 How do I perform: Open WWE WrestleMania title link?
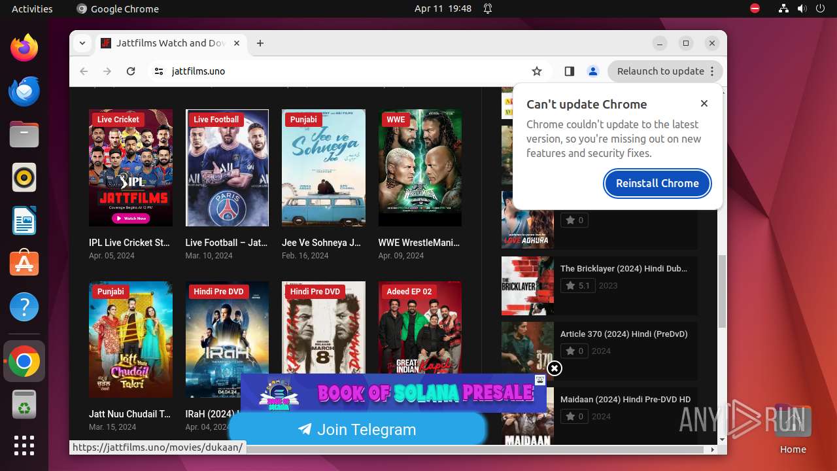point(419,243)
